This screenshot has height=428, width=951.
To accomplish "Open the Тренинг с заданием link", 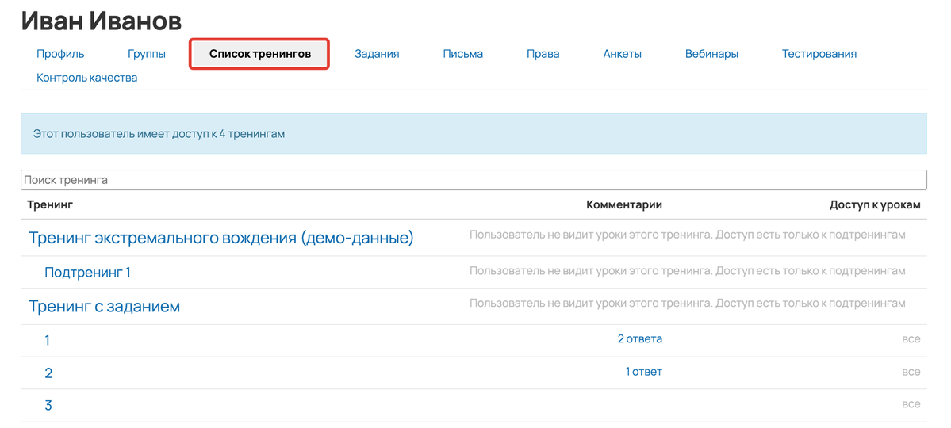I will [105, 307].
